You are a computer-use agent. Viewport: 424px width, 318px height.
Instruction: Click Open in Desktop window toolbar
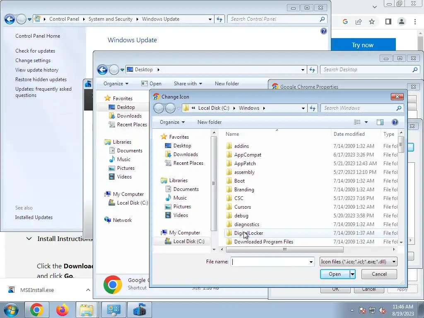click(152, 84)
